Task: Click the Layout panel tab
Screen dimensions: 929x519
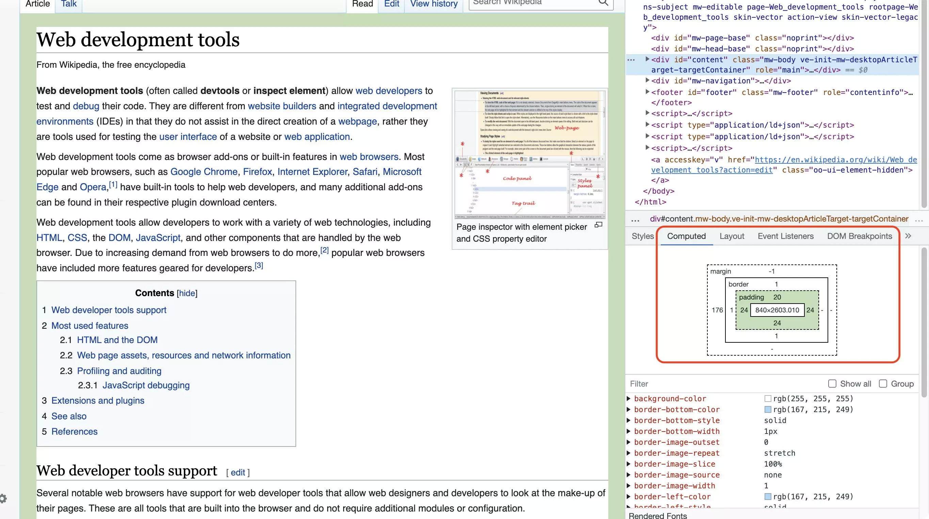Action: pos(732,236)
